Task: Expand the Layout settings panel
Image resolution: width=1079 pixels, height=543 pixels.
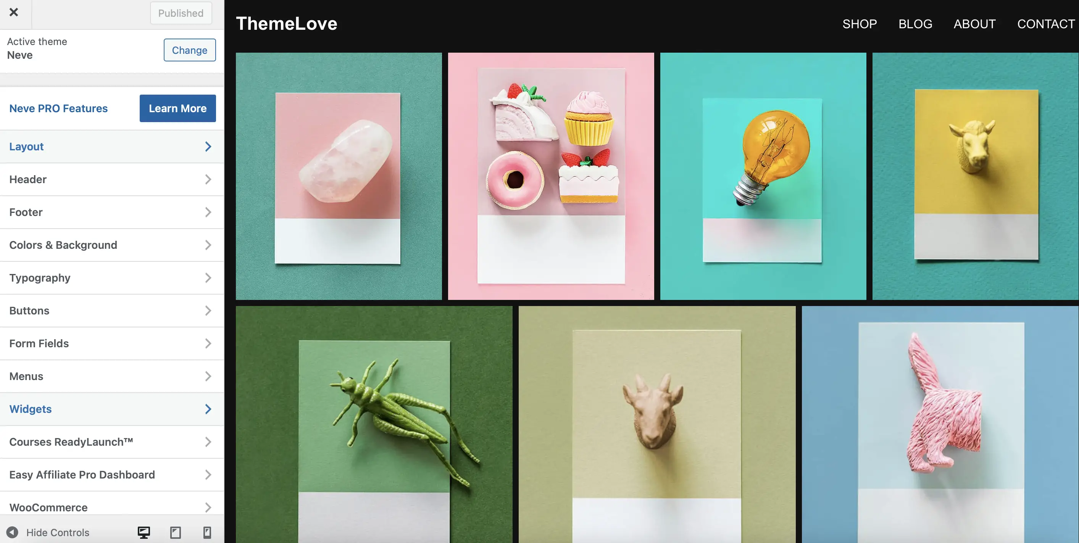Action: pyautogui.click(x=111, y=145)
